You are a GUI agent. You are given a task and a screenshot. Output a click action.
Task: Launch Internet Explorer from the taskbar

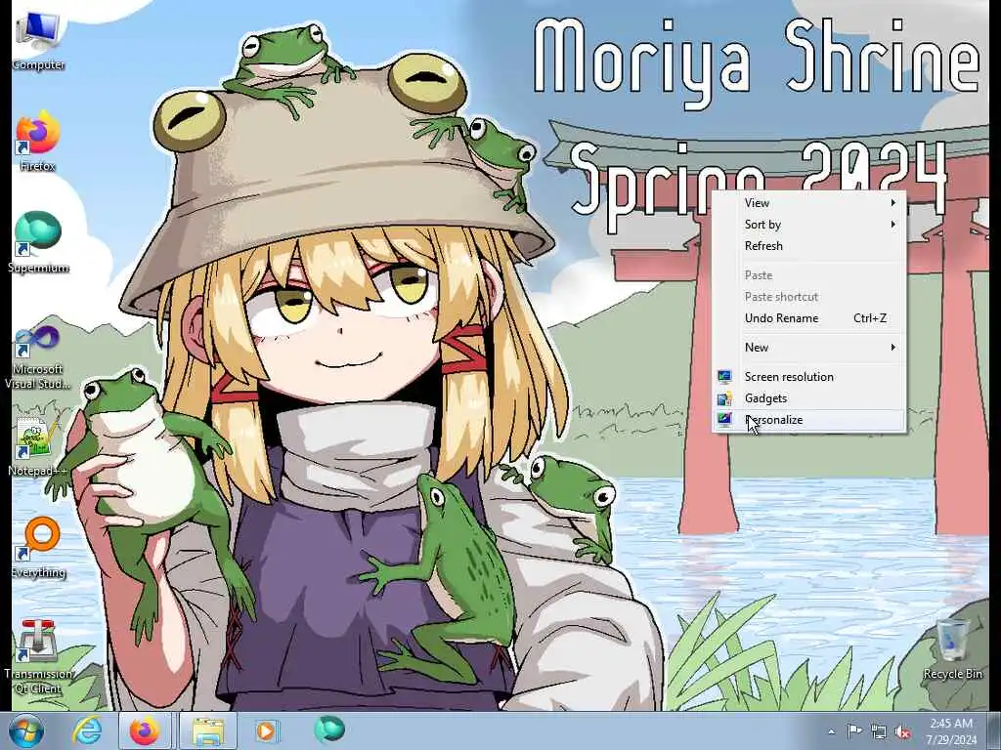pyautogui.click(x=87, y=730)
